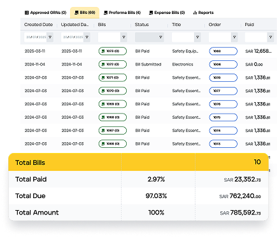
Task: Click the Reports bar chart icon
Action: click(195, 13)
